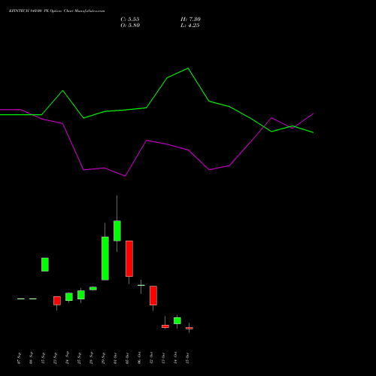Click the small green candle for 14 Oct
The image size is (376, 376).
point(177,320)
